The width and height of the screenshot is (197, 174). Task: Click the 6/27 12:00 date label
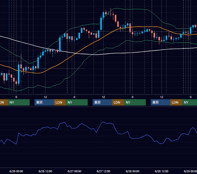103,171
